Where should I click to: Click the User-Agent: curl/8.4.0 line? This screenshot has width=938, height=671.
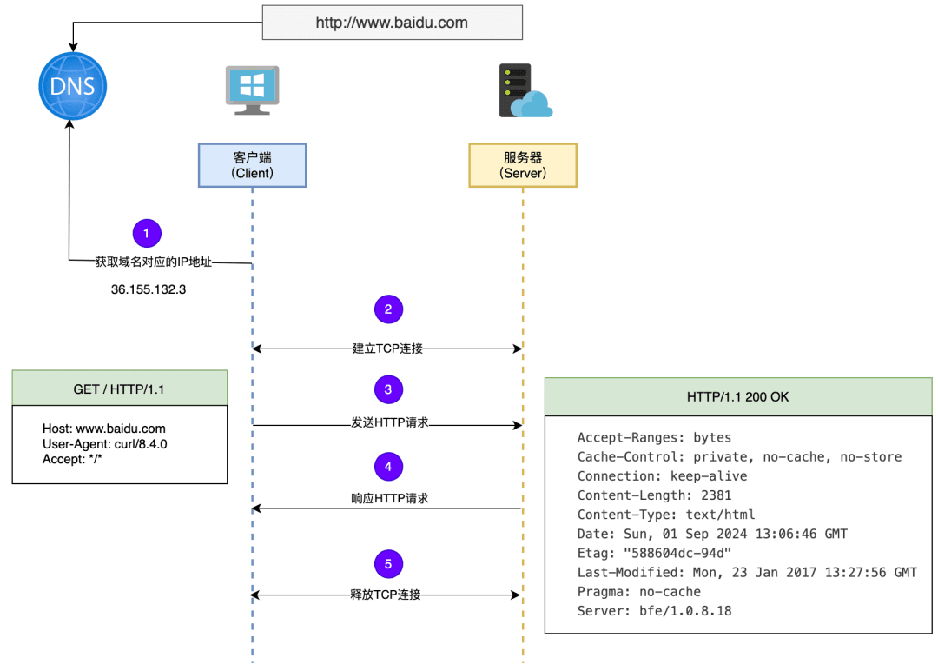(x=105, y=444)
